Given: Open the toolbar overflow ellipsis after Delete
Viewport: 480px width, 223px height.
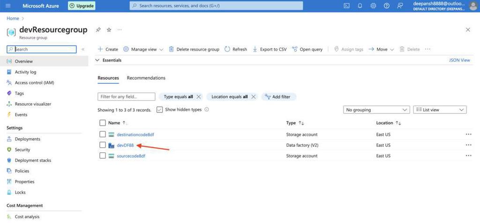Looking at the screenshot, I should click(x=427, y=49).
